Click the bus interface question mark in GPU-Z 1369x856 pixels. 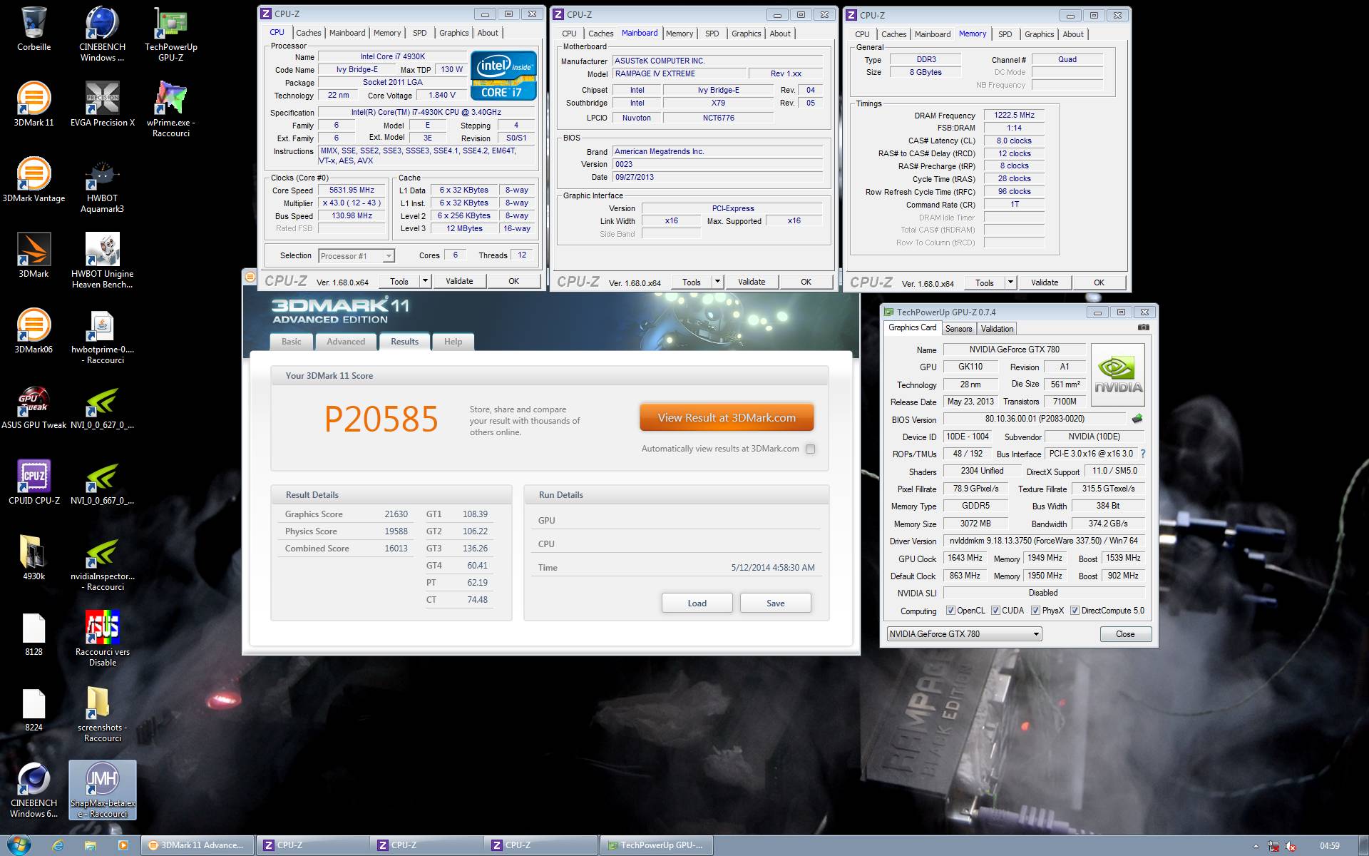[x=1143, y=454]
